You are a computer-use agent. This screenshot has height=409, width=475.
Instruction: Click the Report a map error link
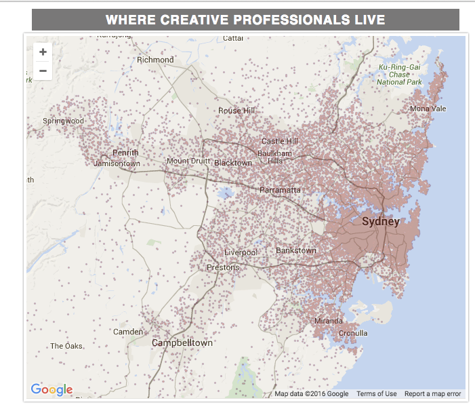click(432, 393)
